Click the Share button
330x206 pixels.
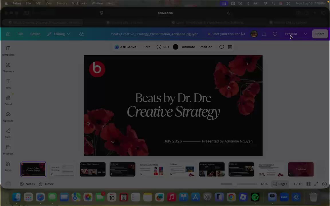(320, 34)
